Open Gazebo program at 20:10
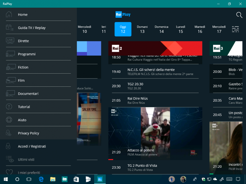The image size is (246, 184). [226, 86]
